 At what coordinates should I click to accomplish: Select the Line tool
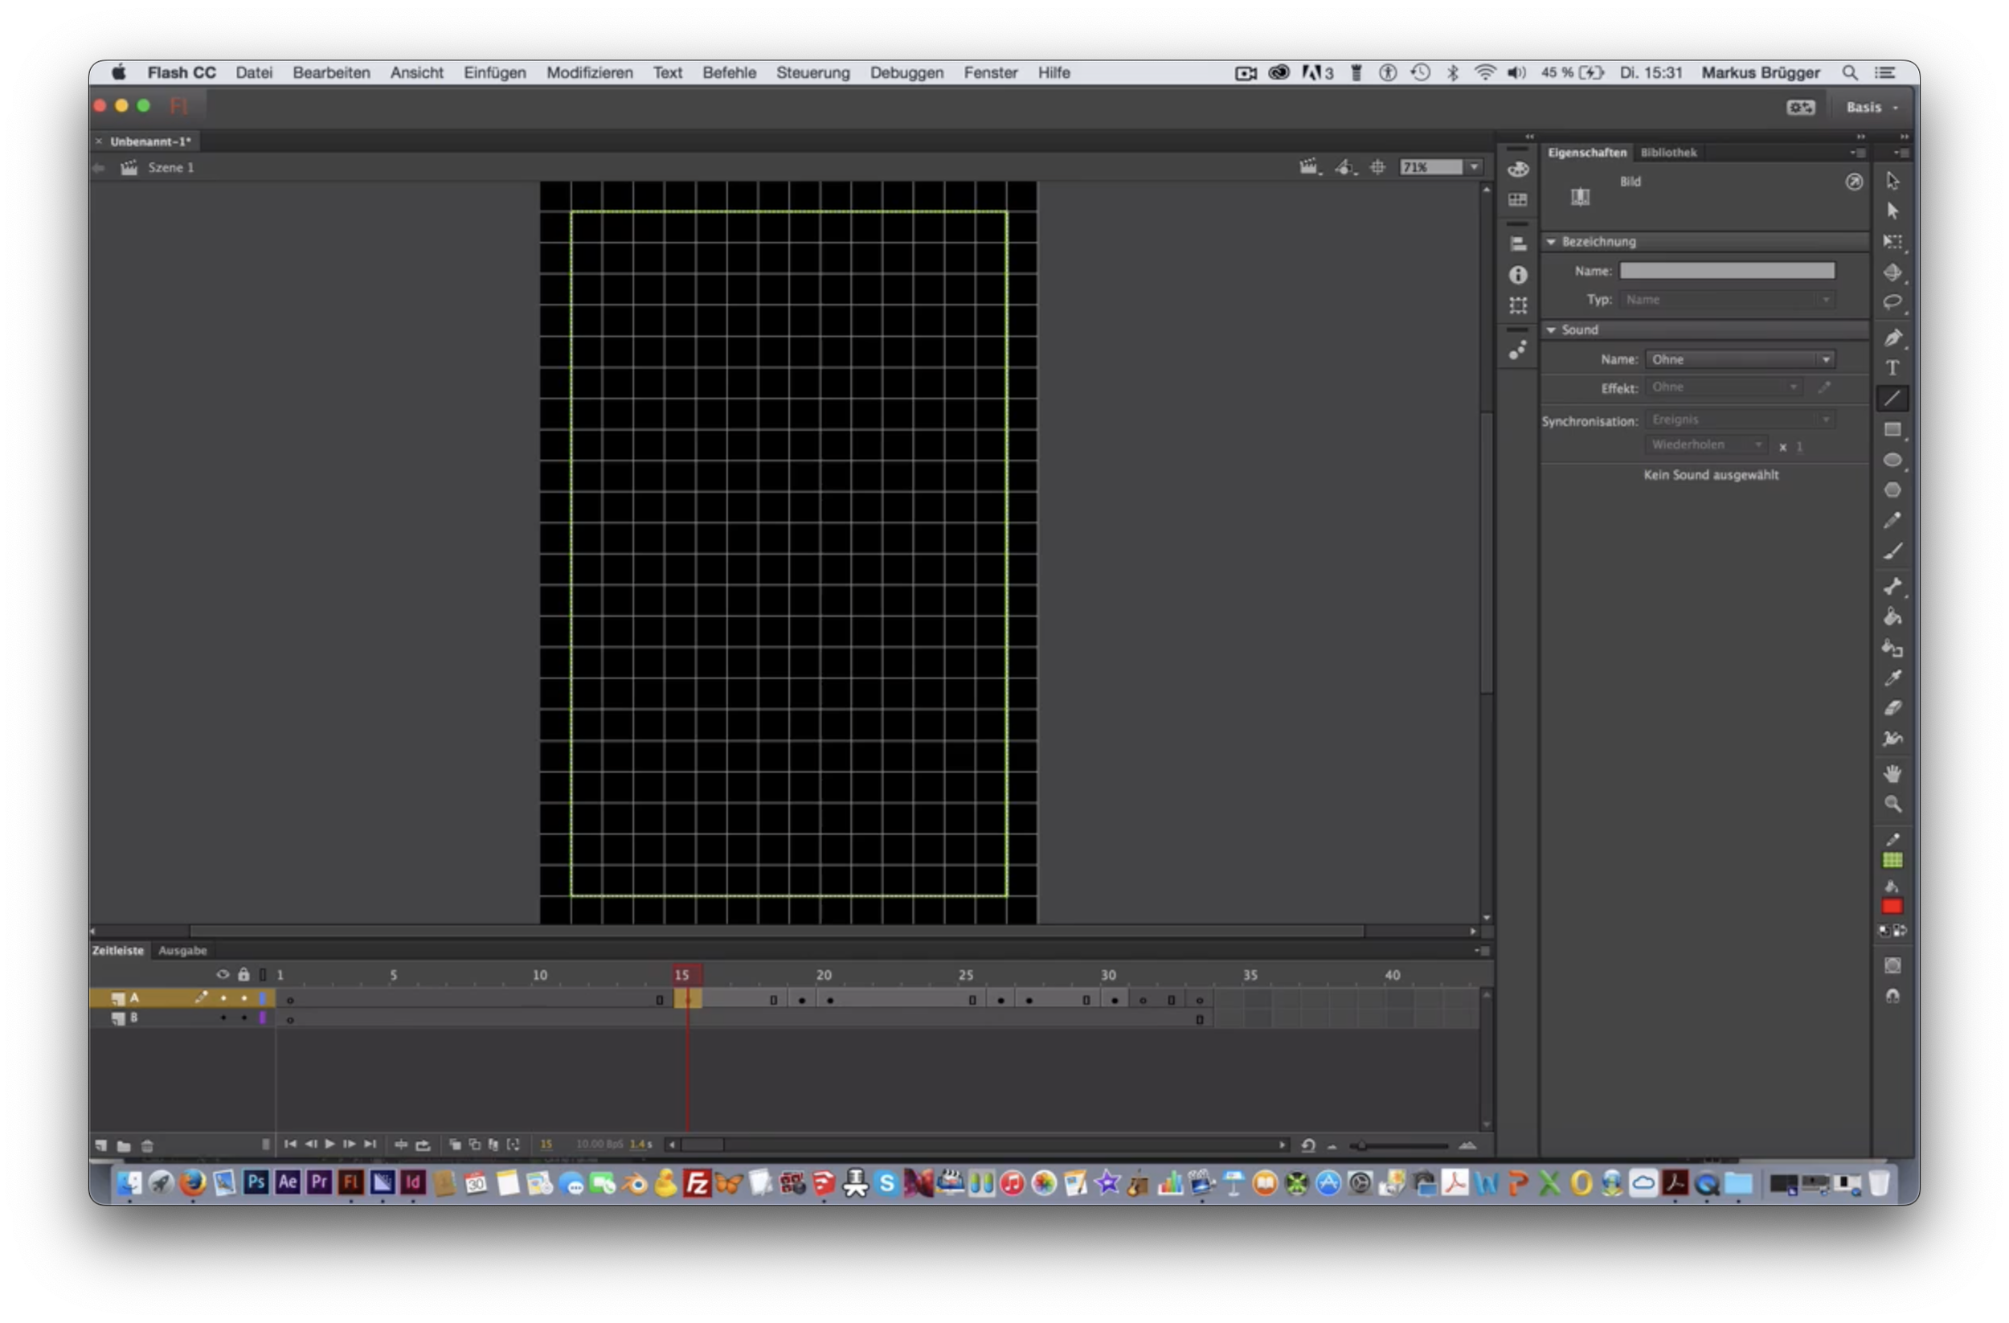click(1892, 399)
